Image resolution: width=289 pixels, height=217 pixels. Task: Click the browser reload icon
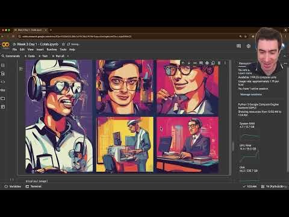tap(13, 36)
